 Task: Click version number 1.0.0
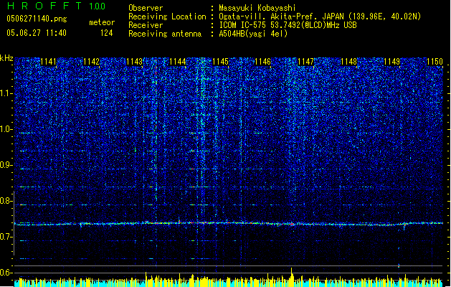[x=98, y=6]
